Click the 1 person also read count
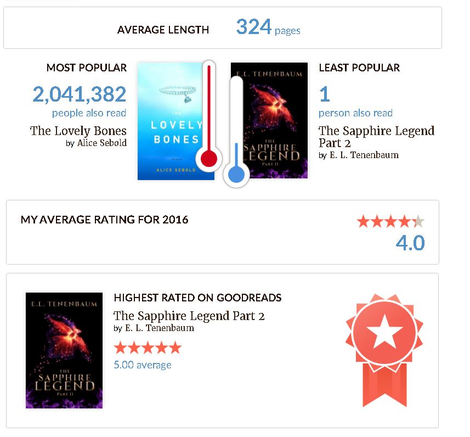Viewport: 470px width, 437px height. [324, 95]
